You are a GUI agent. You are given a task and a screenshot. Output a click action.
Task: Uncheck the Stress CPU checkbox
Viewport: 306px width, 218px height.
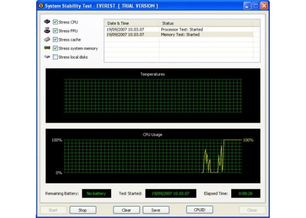point(55,22)
